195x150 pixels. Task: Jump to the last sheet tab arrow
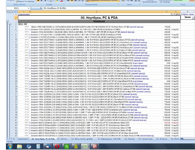tap(14, 139)
